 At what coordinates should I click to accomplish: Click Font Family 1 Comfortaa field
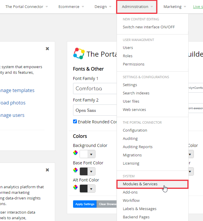(95, 89)
